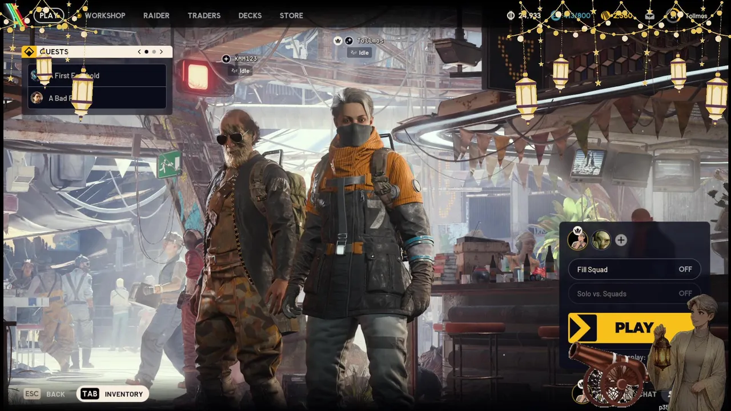
Task: Click the KMM123 squad member name tag
Action: [246, 59]
